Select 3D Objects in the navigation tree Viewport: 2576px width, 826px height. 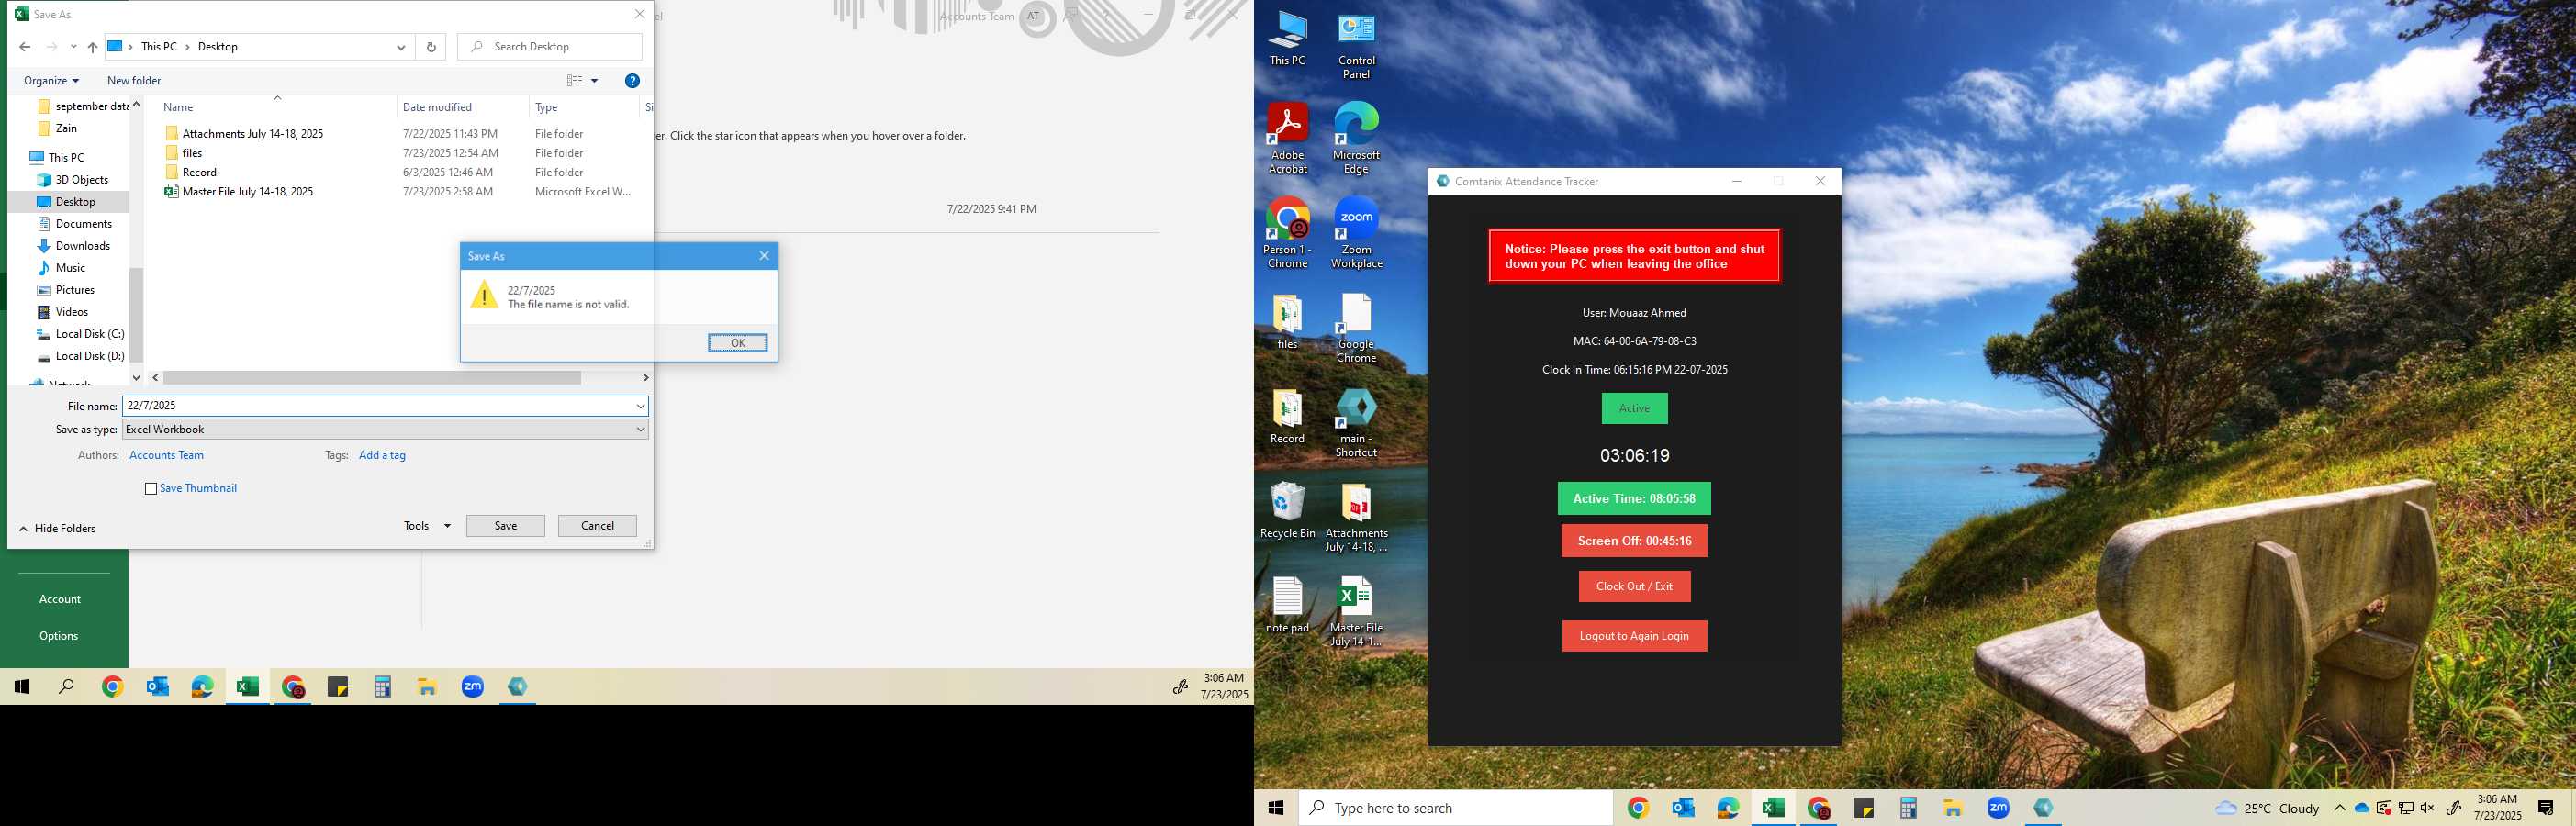tap(81, 180)
